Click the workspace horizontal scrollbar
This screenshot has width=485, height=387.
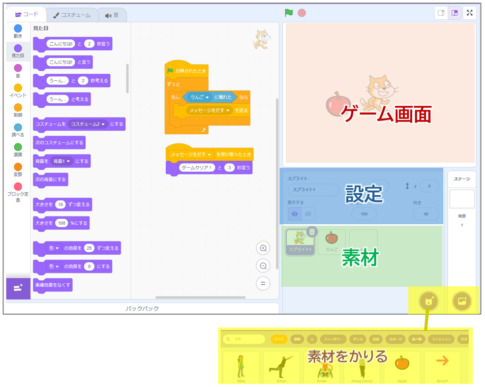pyautogui.click(x=200, y=297)
